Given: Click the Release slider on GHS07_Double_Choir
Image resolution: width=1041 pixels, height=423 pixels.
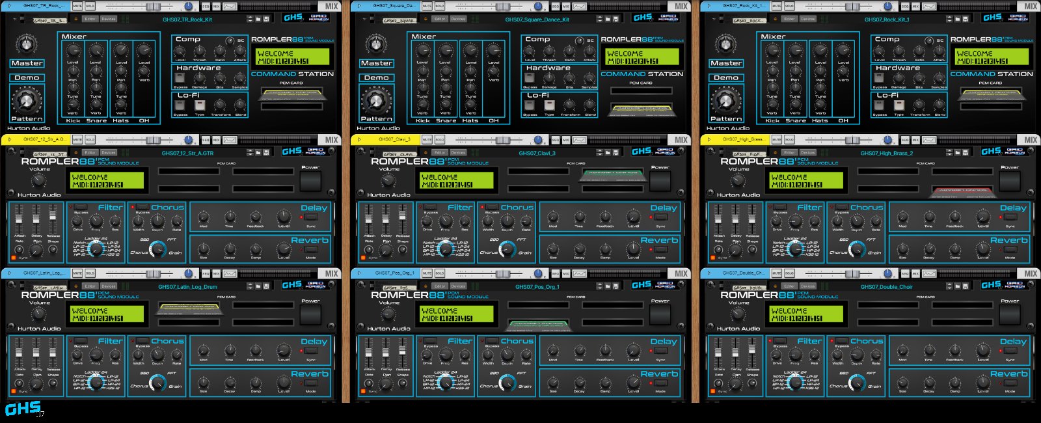Looking at the screenshot, I should (x=751, y=349).
